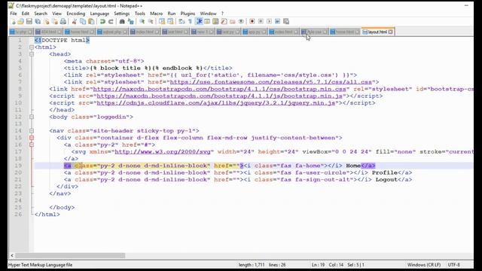Start macro recording with the red dot icon
Viewport: 482px width, 271px height.
pos(252,22)
